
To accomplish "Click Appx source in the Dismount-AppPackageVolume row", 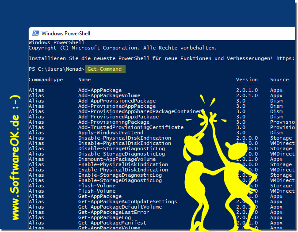I will pos(276,159).
